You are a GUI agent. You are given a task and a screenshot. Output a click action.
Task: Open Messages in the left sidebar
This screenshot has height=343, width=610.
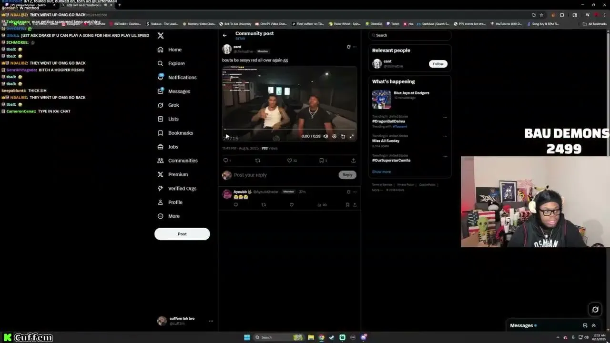click(x=174, y=91)
